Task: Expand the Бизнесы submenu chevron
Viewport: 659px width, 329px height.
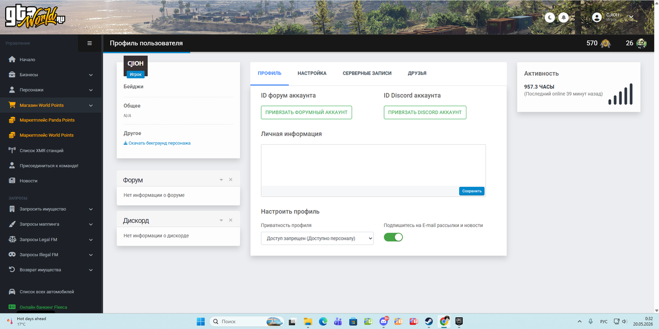Action: 91,75
